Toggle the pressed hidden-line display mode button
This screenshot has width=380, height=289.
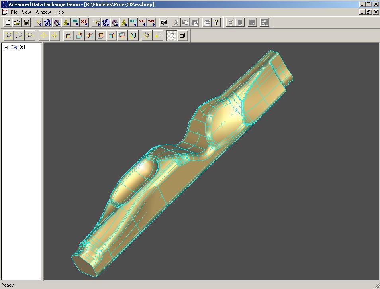172,36
